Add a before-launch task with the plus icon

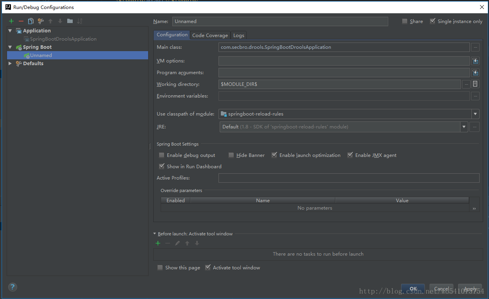point(158,243)
